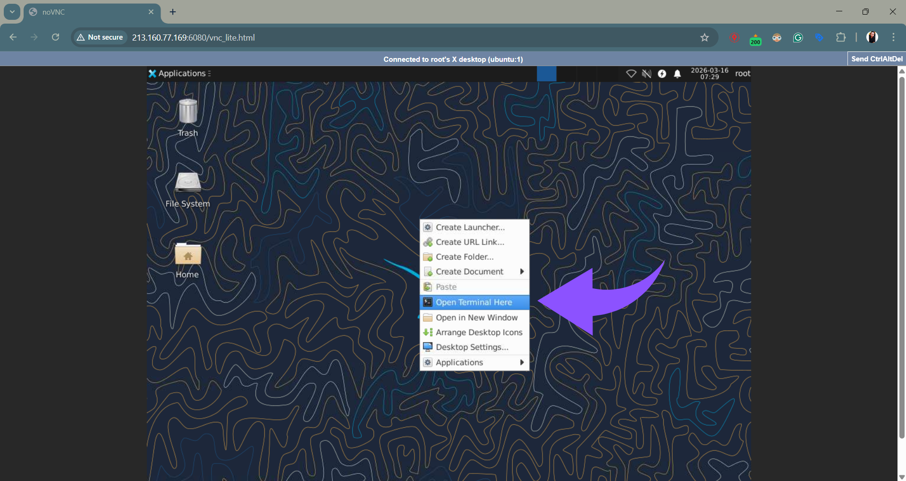Open the tab search dropdown arrow

coord(12,12)
